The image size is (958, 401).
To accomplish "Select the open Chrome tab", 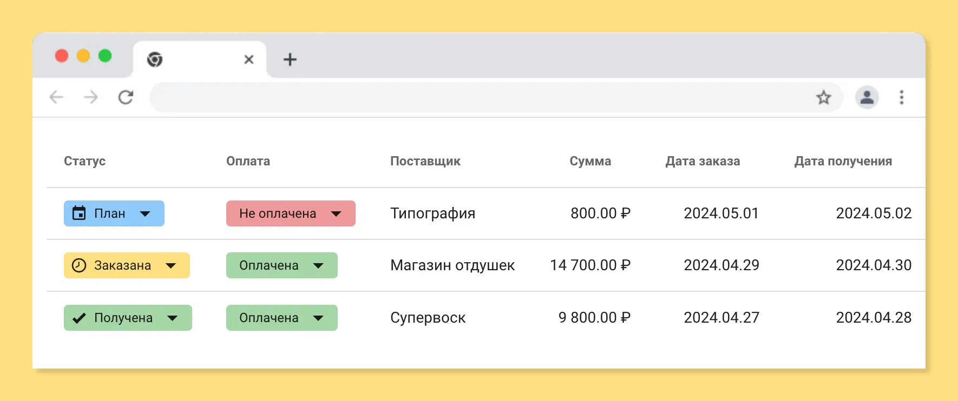I will (x=200, y=59).
